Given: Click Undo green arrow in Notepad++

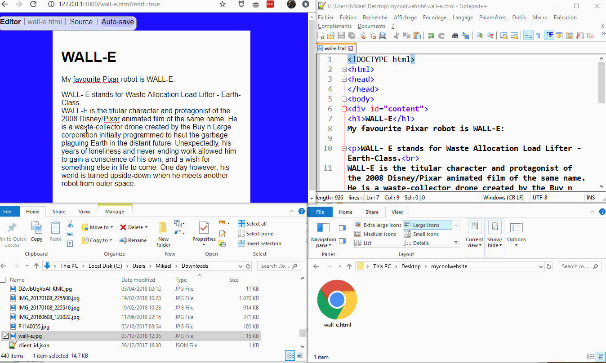Looking at the screenshot, I should 431,36.
